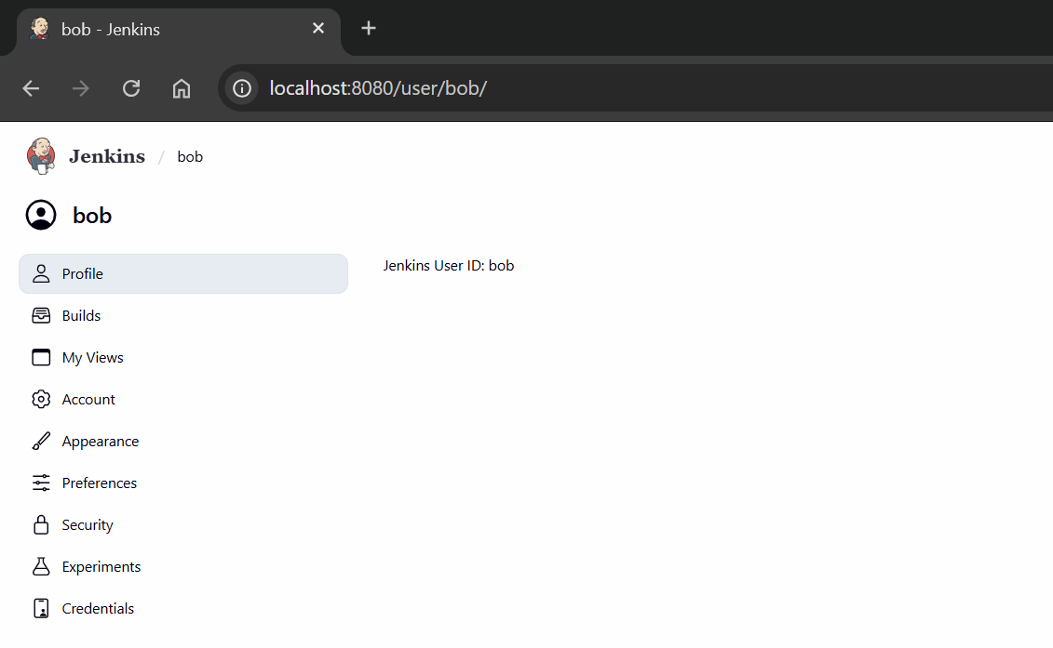
Task: Select the bob - Jenkins browser tab
Action: (x=179, y=30)
